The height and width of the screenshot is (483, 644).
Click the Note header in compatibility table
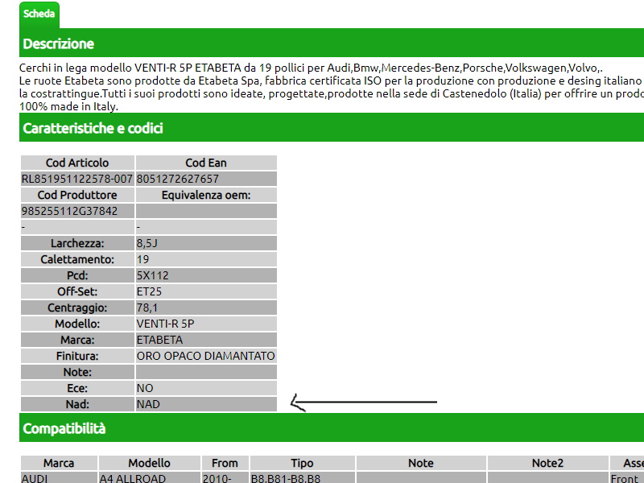pyautogui.click(x=421, y=463)
